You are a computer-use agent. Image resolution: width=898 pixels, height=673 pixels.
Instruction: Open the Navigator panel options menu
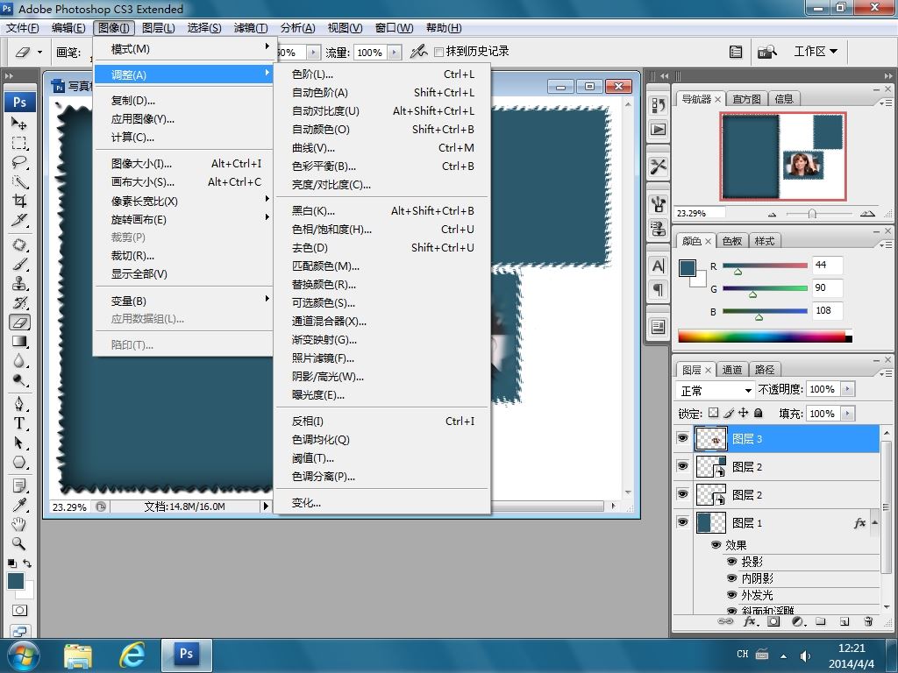click(886, 103)
